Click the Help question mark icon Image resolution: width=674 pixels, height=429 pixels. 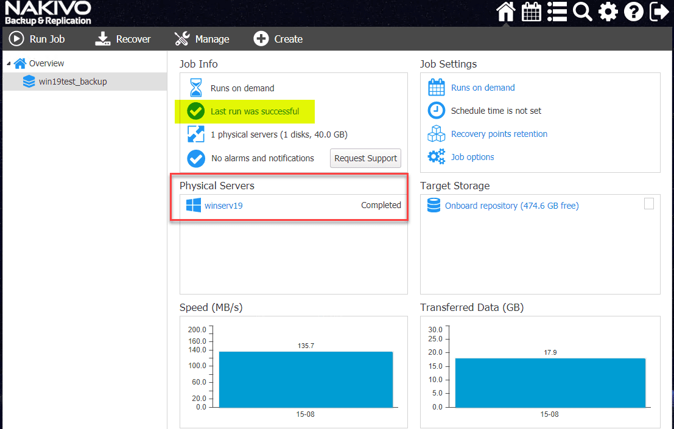coord(633,12)
